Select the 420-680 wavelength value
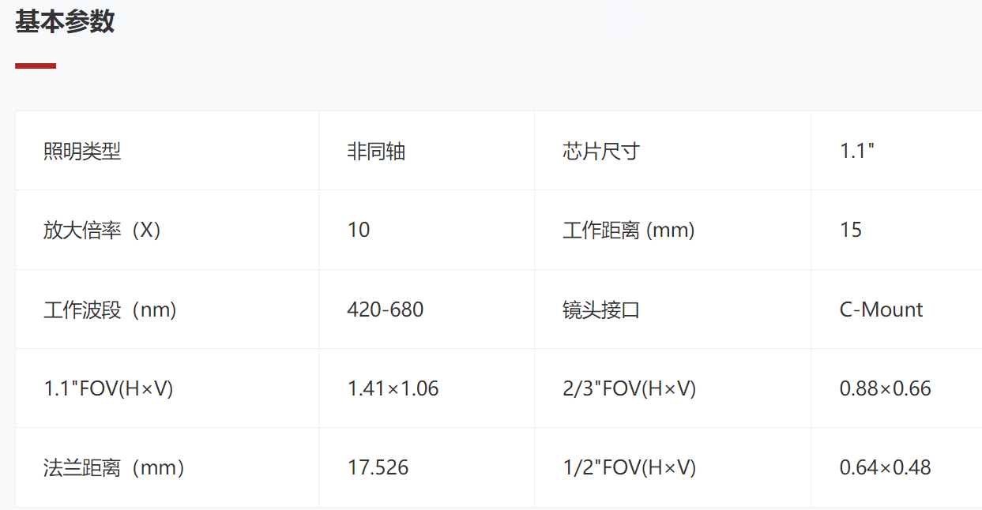This screenshot has height=510, width=982. [386, 309]
